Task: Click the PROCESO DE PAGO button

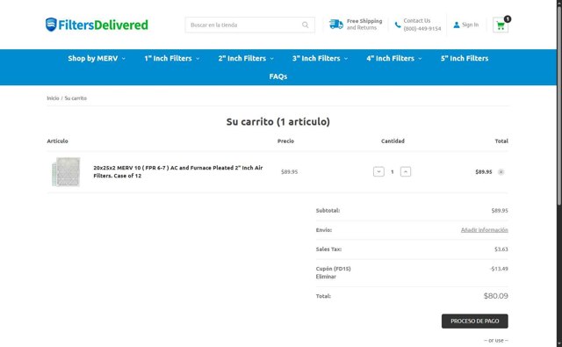Action: [x=474, y=322]
